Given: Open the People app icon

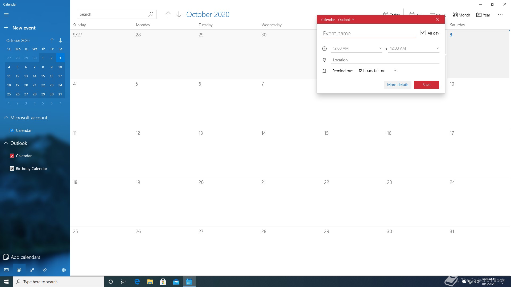Looking at the screenshot, I should pos(32,270).
